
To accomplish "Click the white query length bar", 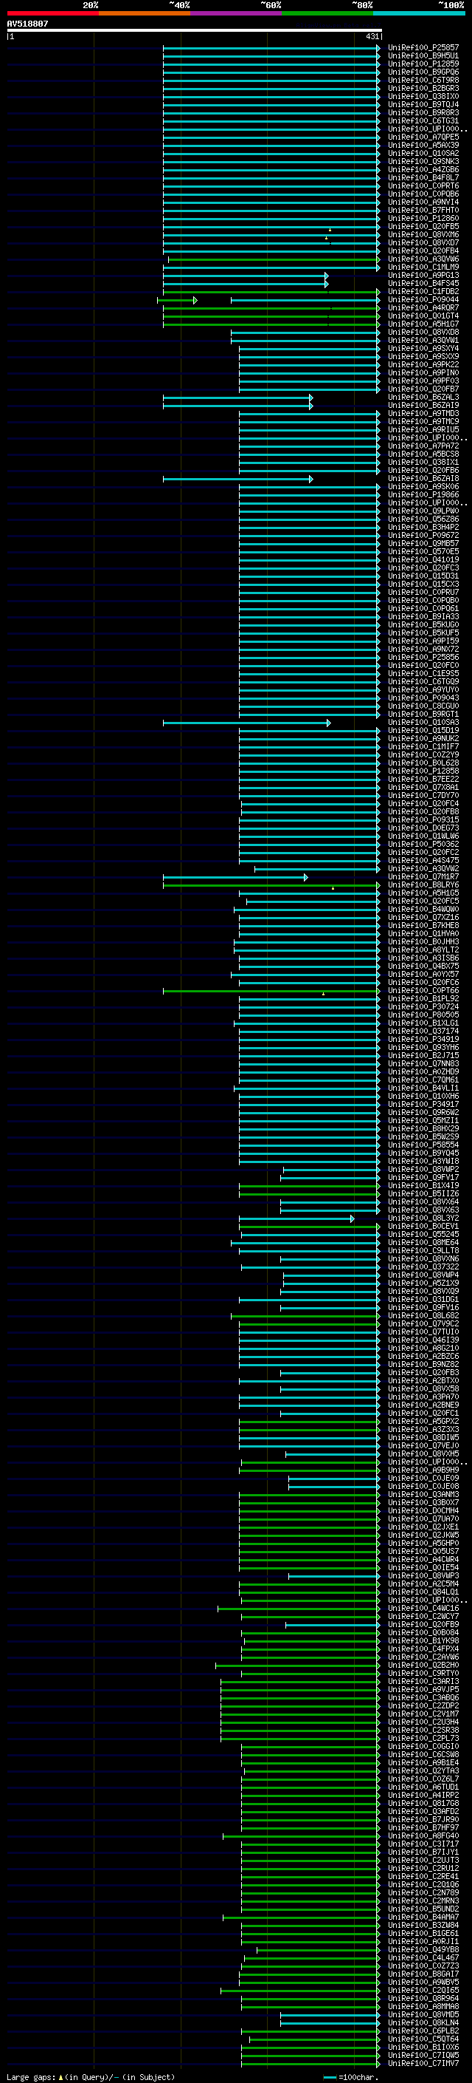I will click(195, 30).
